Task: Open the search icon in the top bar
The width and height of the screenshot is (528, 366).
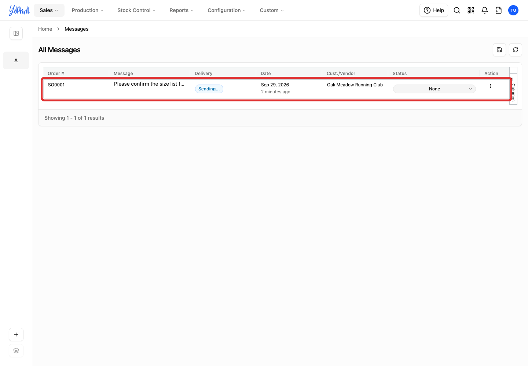Action: coord(457,10)
